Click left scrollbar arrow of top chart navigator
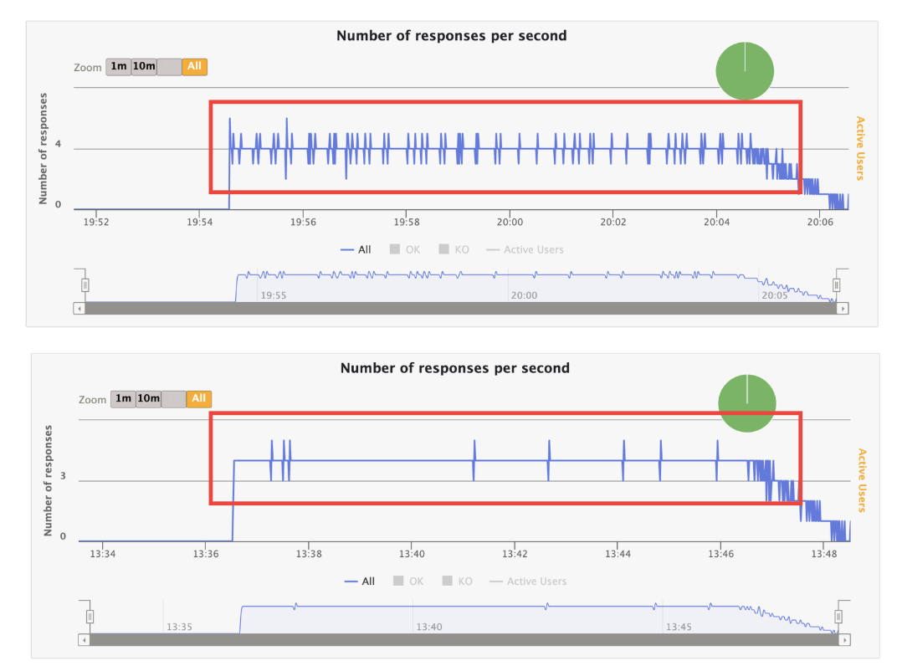The height and width of the screenshot is (671, 902). click(79, 309)
